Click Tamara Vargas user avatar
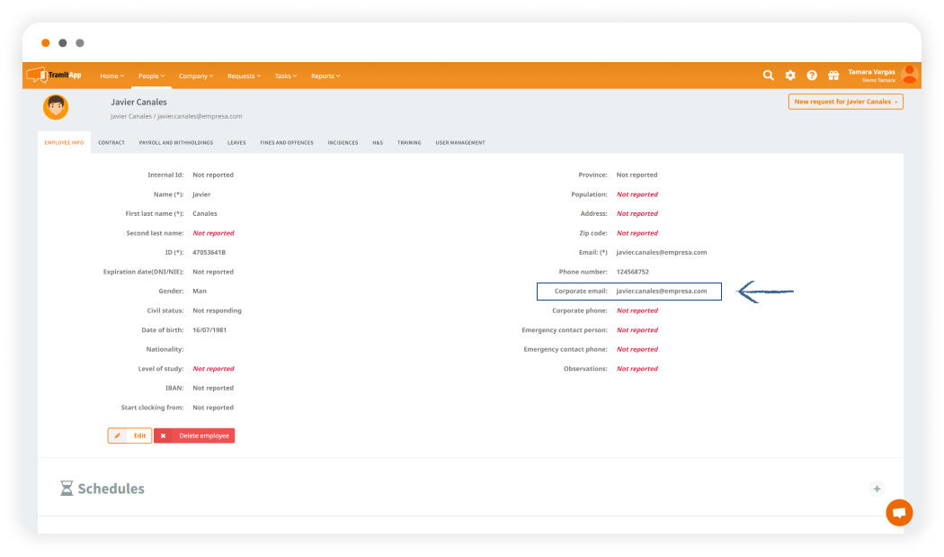The height and width of the screenshot is (557, 944). (909, 76)
